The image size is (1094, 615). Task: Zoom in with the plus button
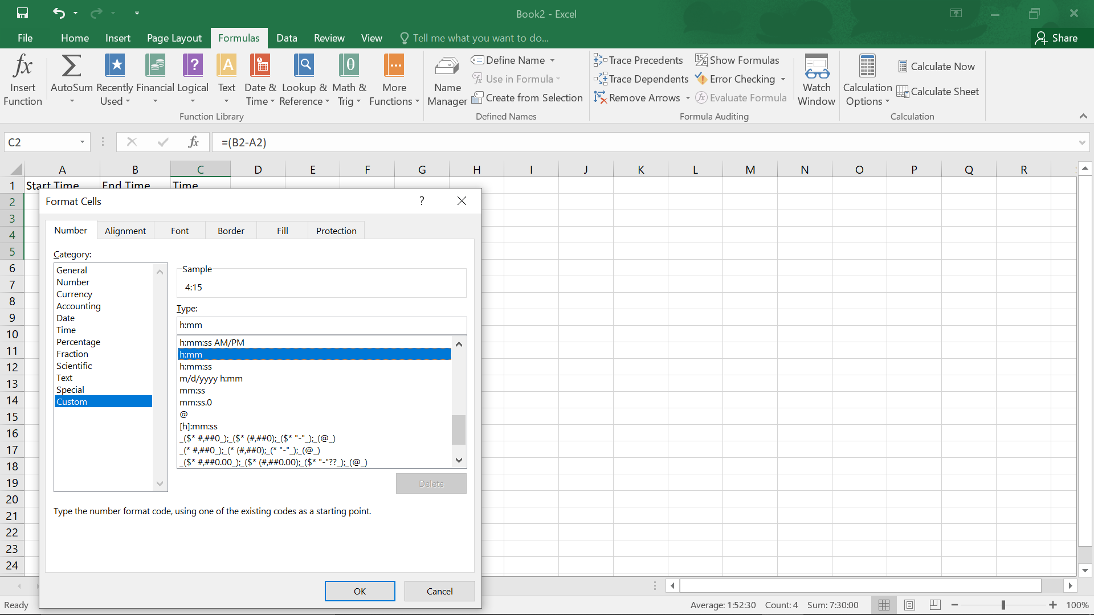point(1052,605)
